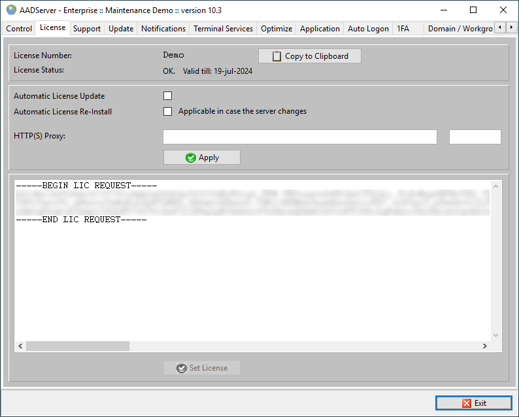Switch to the Control tab
This screenshot has width=519, height=417.
click(19, 29)
